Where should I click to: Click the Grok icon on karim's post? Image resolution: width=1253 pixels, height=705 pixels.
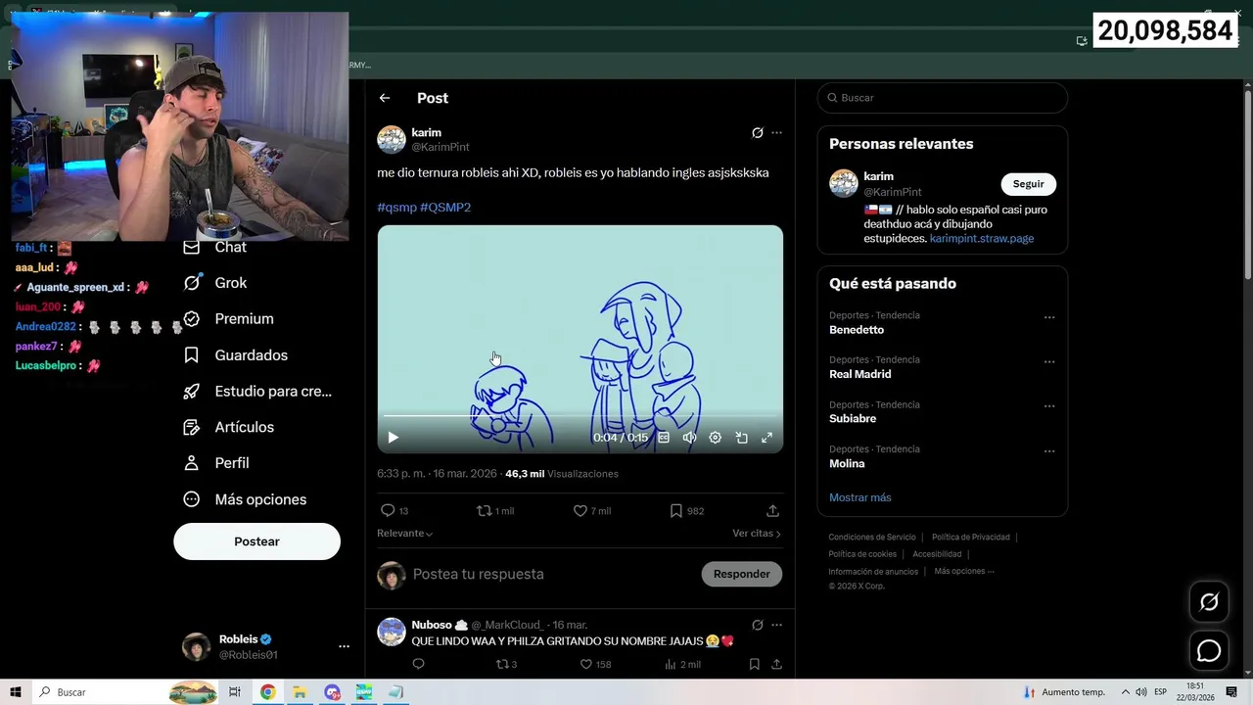coord(757,133)
